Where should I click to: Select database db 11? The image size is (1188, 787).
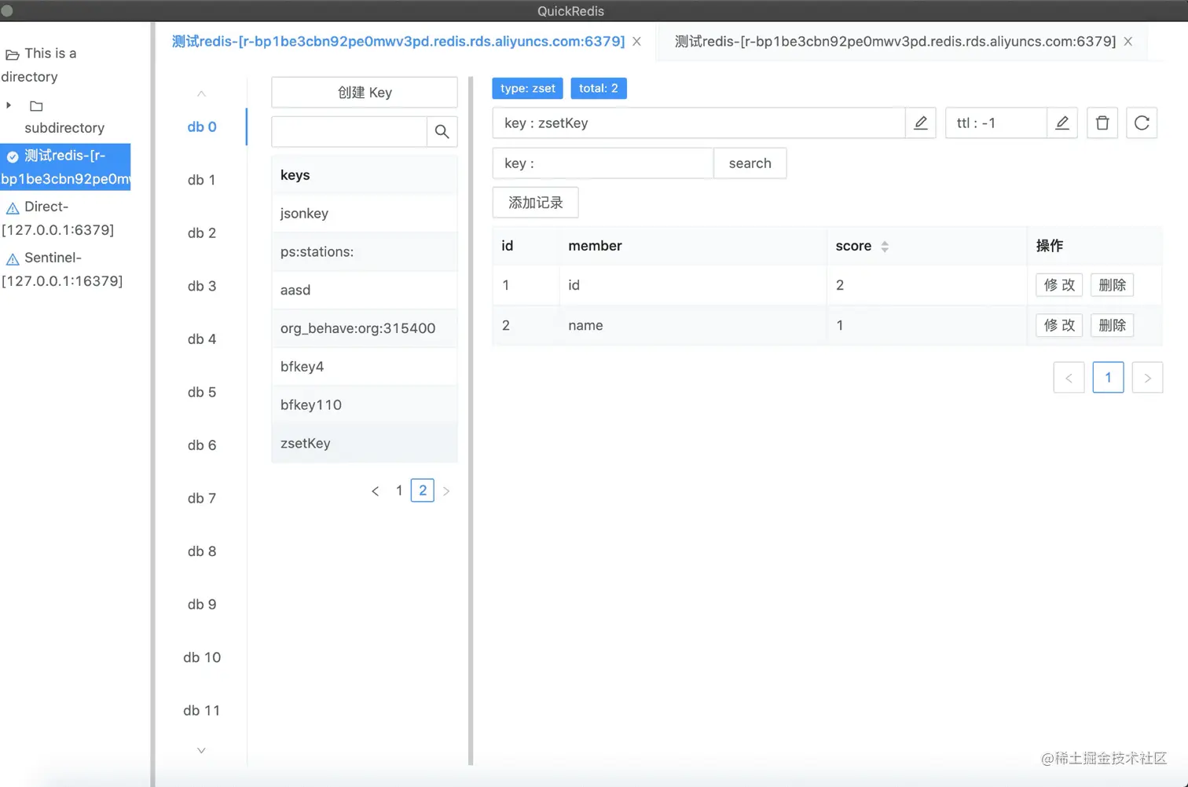coord(202,710)
